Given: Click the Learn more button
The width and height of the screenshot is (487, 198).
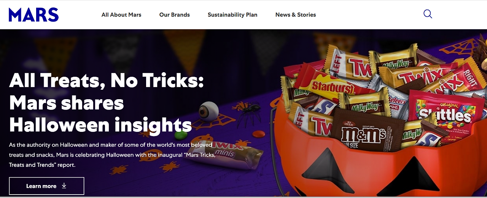Looking at the screenshot, I should click(46, 186).
